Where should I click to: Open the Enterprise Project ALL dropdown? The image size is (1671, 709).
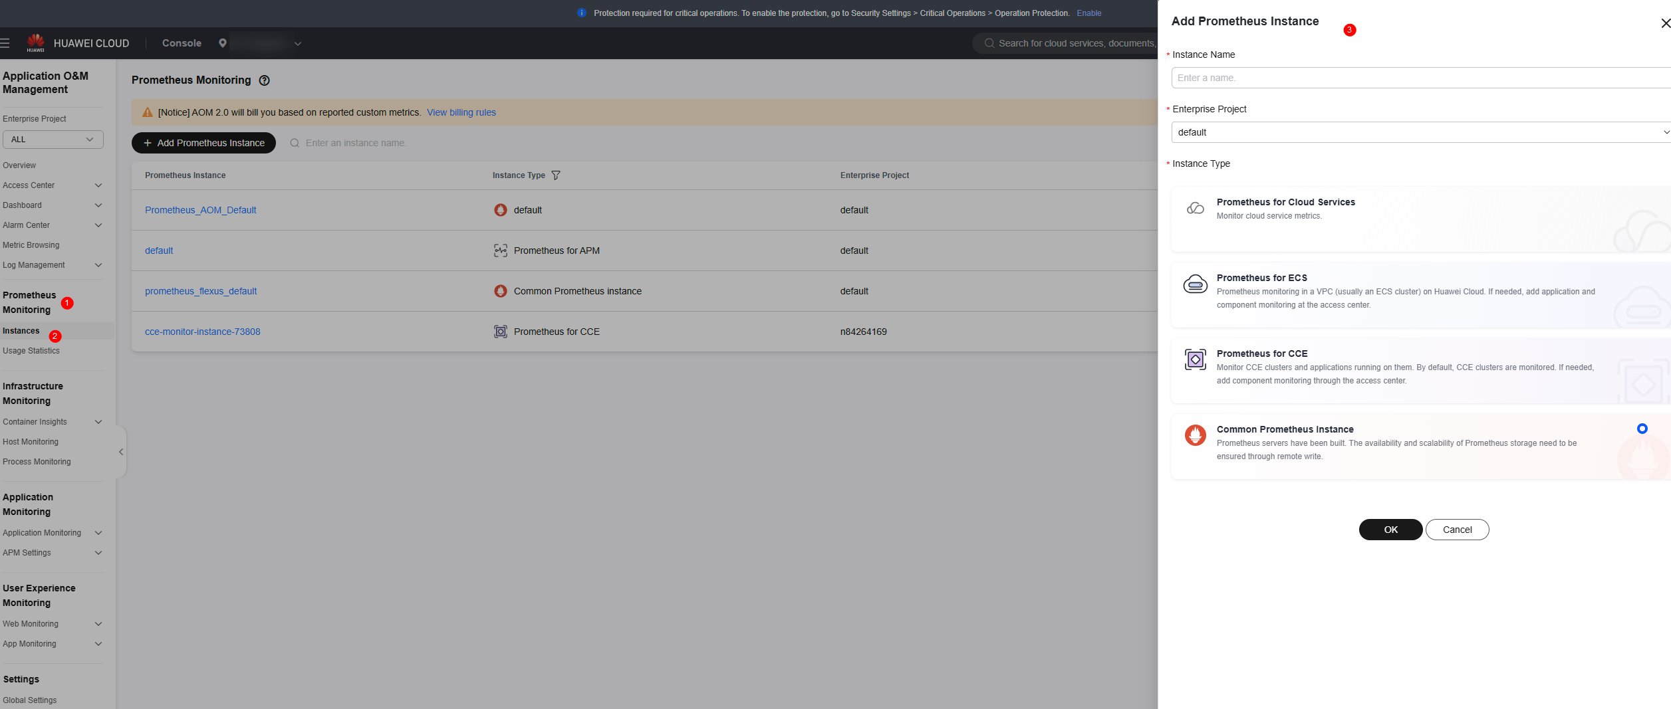tap(53, 140)
